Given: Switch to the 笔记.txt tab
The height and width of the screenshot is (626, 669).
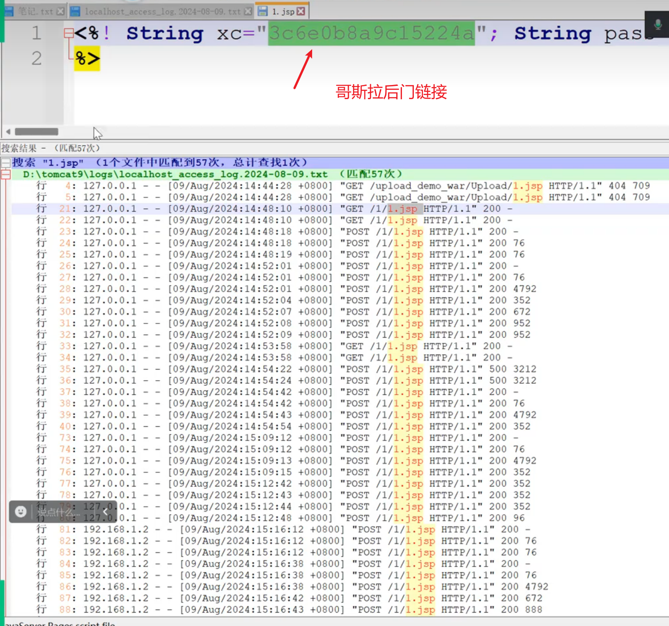Looking at the screenshot, I should point(35,12).
